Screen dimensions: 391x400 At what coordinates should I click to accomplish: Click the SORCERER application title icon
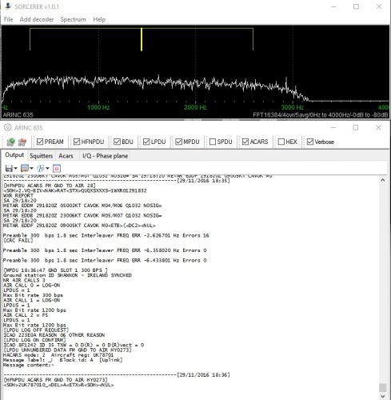(8, 6)
